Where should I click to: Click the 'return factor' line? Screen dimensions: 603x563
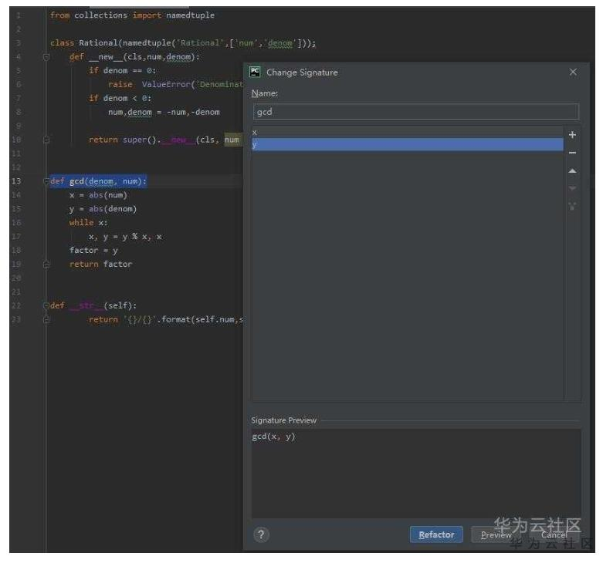pyautogui.click(x=100, y=265)
